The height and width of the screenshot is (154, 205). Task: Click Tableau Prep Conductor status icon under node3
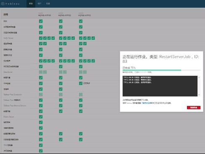tap(81, 95)
